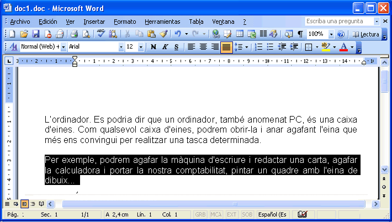Image resolution: width=392 pixels, height=222 pixels.
Task: Open the Tabla menu
Action: click(196, 22)
